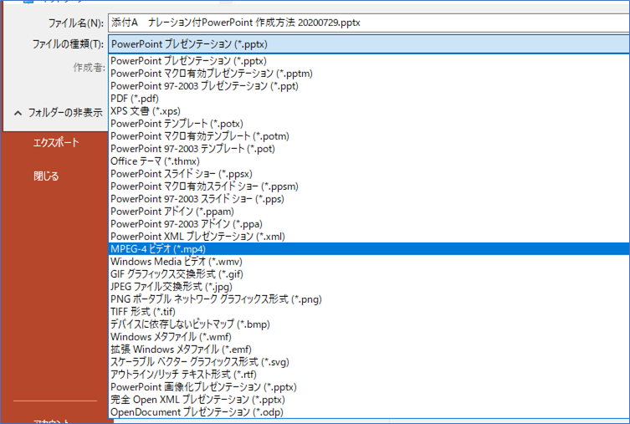Choose PNG ポータブル ネットワーク グラフィックス形式 (*.png)
The width and height of the screenshot is (630, 424).
coord(369,299)
